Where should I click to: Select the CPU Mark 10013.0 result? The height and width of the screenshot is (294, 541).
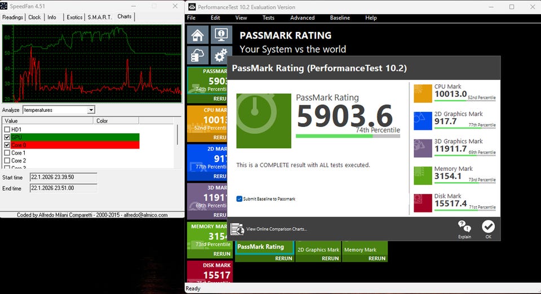(450, 94)
